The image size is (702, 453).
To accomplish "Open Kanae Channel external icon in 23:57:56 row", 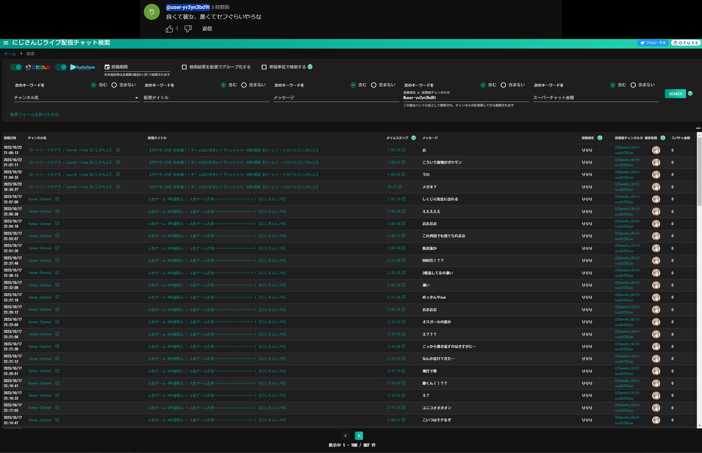I will point(57,199).
